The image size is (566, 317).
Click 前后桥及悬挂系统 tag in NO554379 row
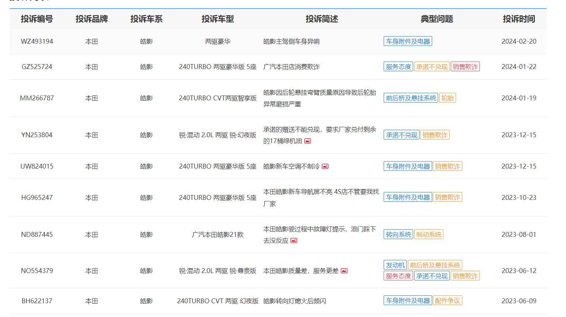pos(435,265)
